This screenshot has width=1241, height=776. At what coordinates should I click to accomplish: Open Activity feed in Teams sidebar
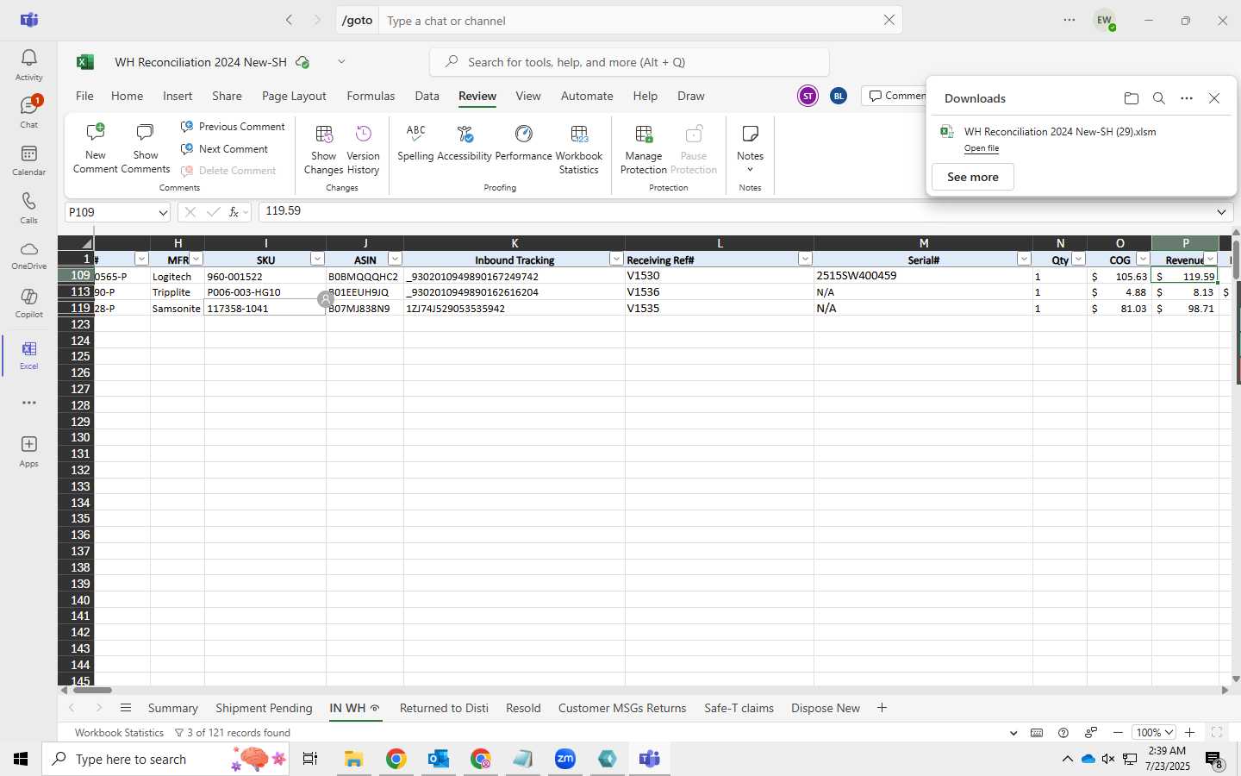pyautogui.click(x=28, y=65)
